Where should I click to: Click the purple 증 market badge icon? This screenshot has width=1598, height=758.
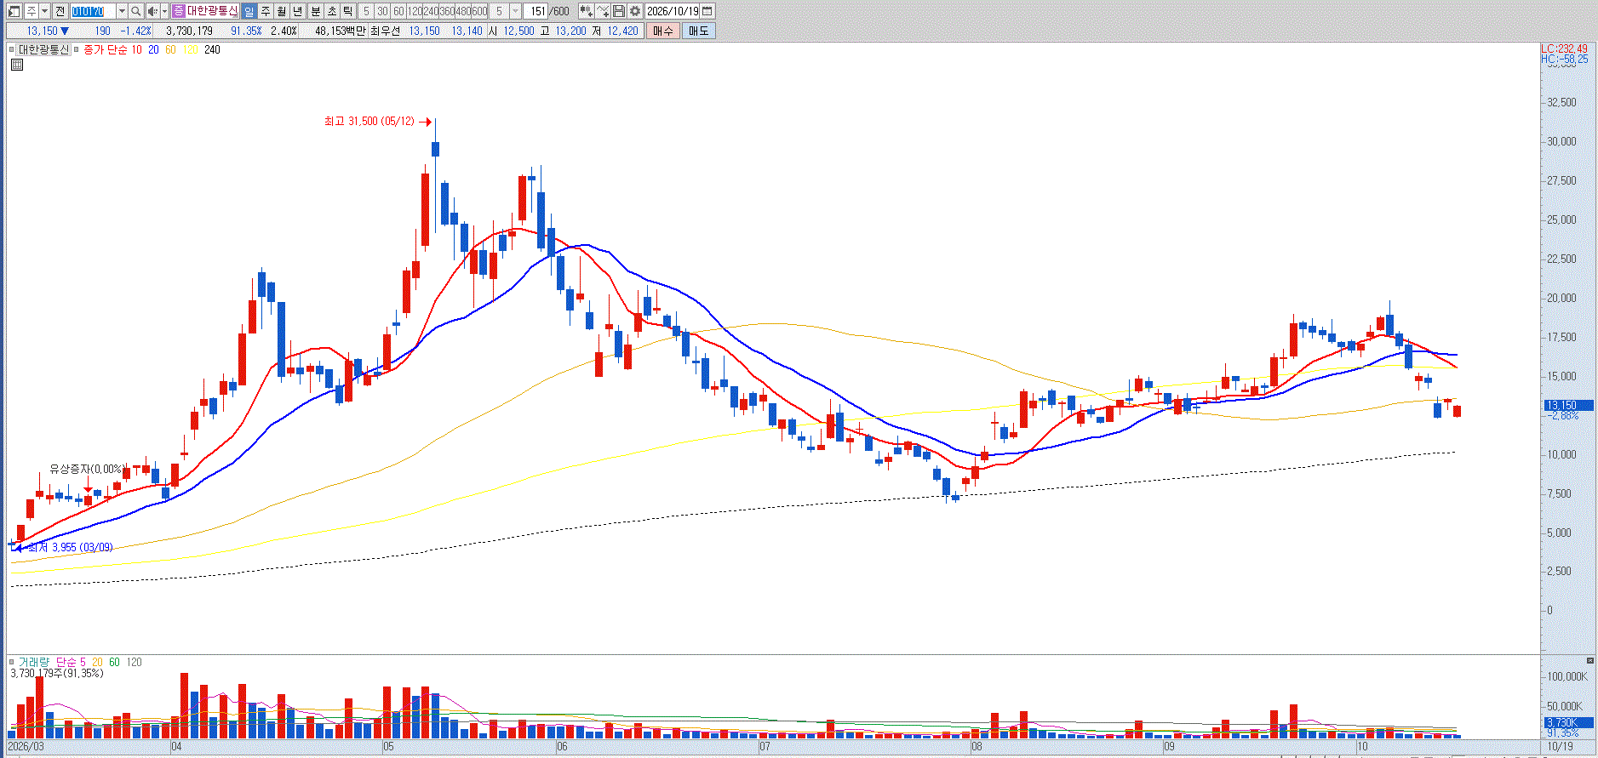[x=178, y=11]
